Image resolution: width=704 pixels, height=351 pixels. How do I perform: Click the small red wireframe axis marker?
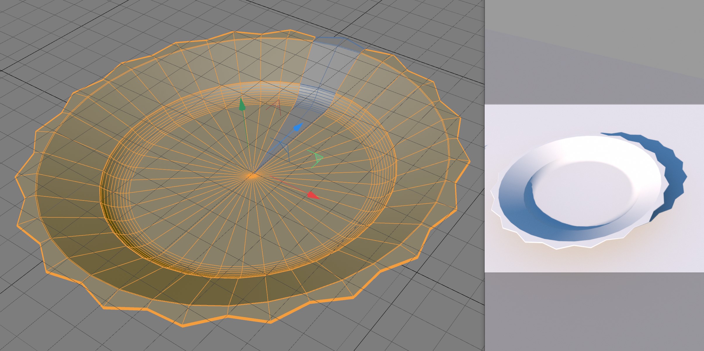(275, 107)
